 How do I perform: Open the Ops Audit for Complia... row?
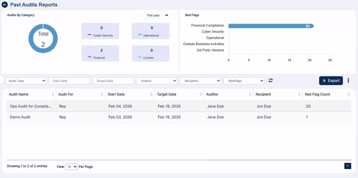(x=179, y=106)
